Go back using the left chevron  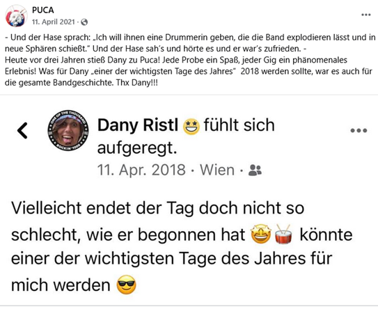click(22, 130)
